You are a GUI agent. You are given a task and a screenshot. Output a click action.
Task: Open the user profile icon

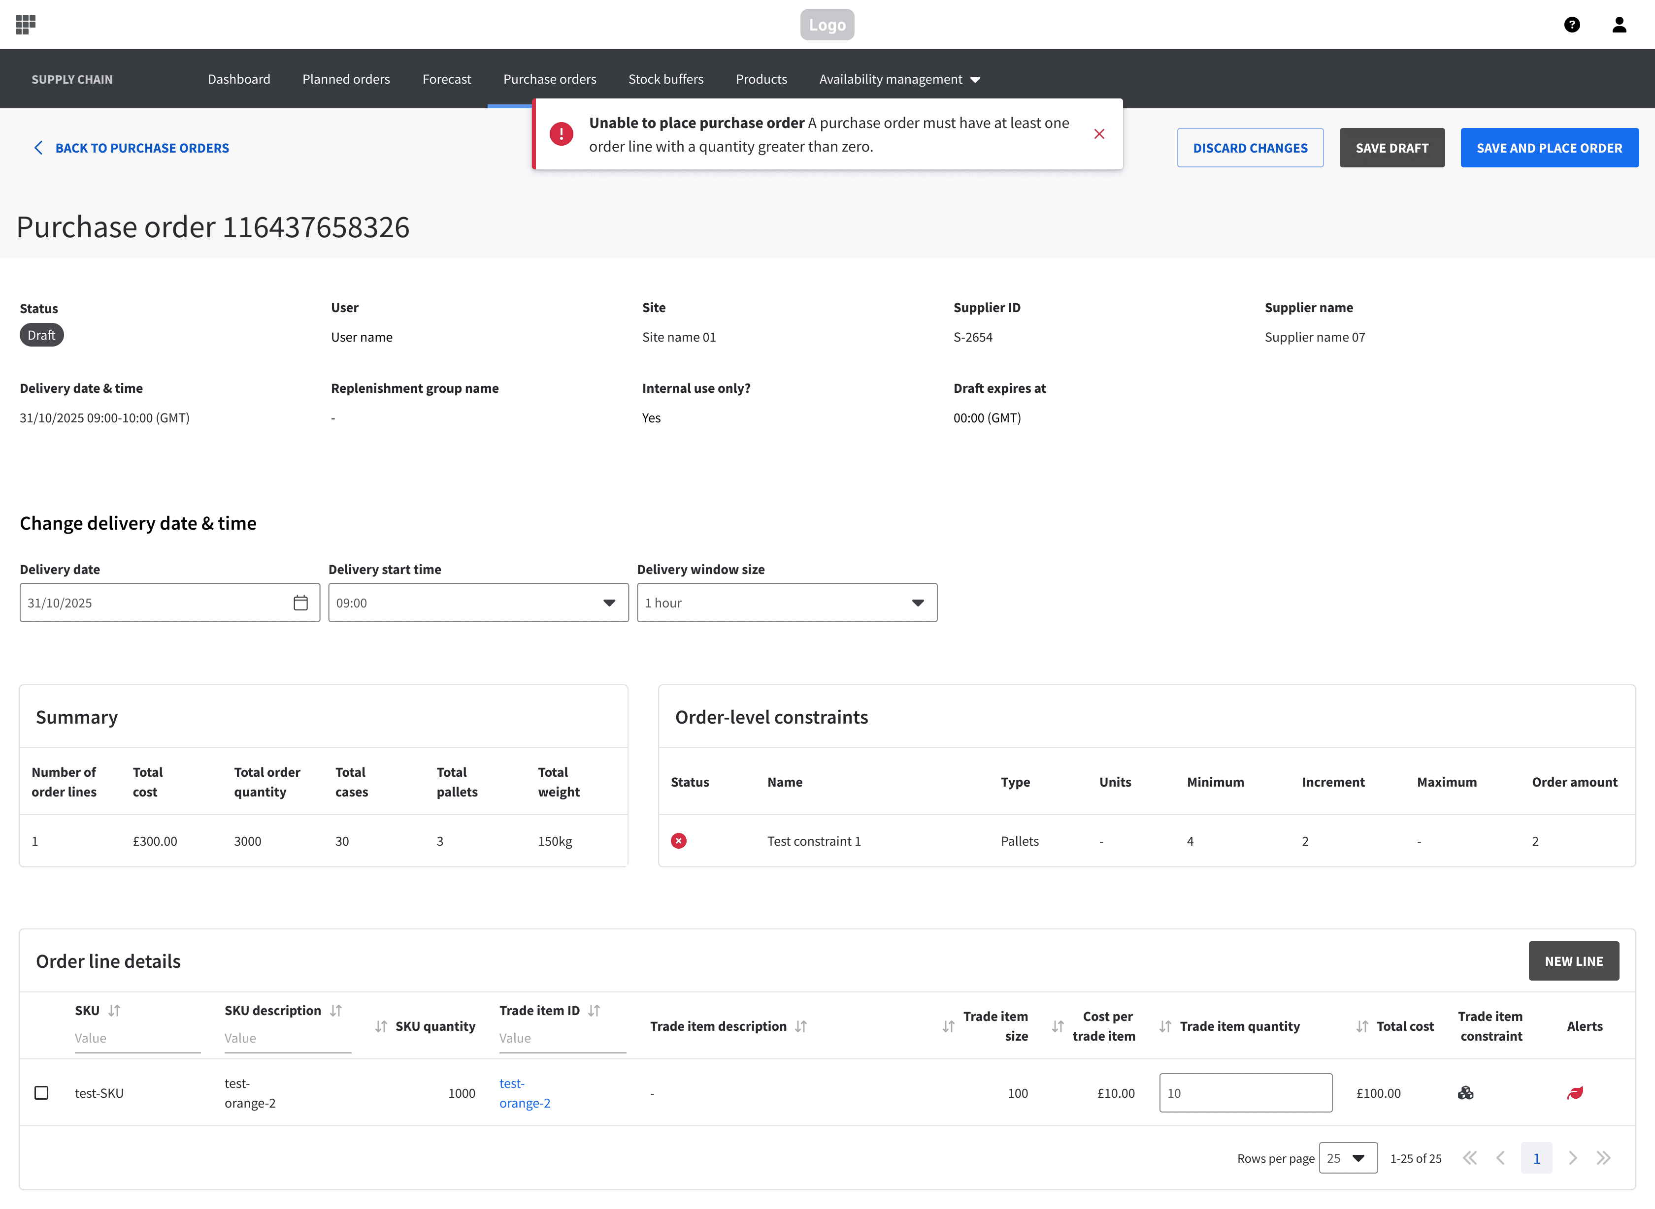tap(1619, 25)
